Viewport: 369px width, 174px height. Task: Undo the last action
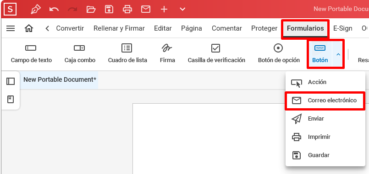tap(54, 10)
